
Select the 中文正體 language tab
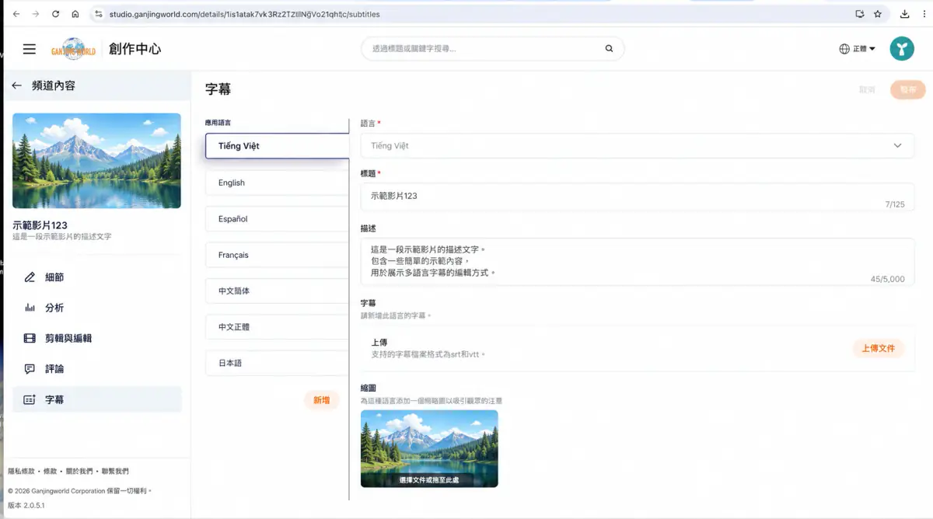(x=278, y=327)
